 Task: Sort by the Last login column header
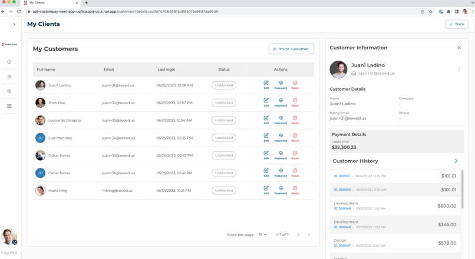click(x=166, y=69)
